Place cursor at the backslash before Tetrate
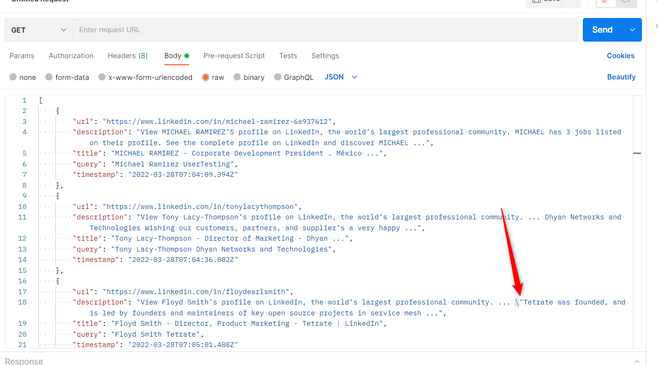This screenshot has width=658, height=365. (x=517, y=302)
